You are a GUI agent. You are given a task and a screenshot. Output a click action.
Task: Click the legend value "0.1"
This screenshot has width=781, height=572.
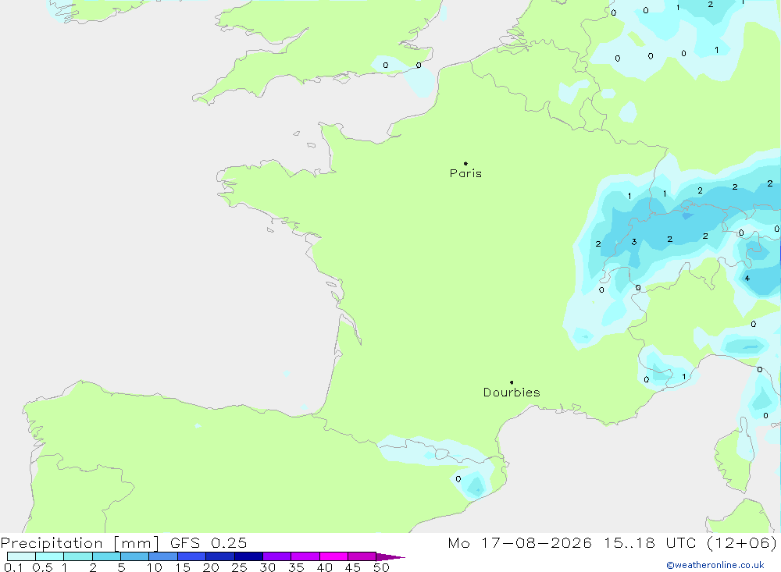coord(13,567)
